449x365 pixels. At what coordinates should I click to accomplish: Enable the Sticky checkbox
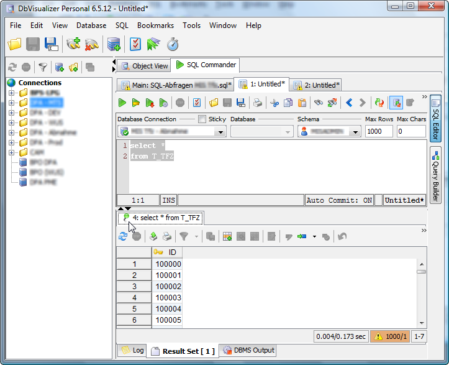[202, 119]
